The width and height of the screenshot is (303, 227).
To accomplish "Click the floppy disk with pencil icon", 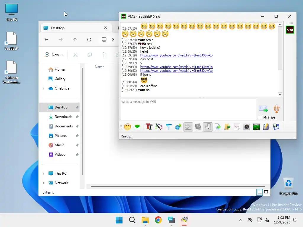I will [x=266, y=127].
